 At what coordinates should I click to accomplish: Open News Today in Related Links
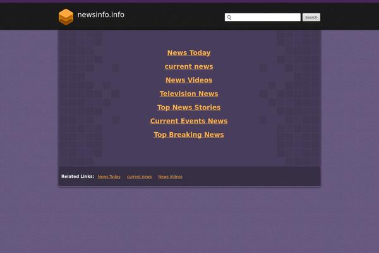click(109, 176)
